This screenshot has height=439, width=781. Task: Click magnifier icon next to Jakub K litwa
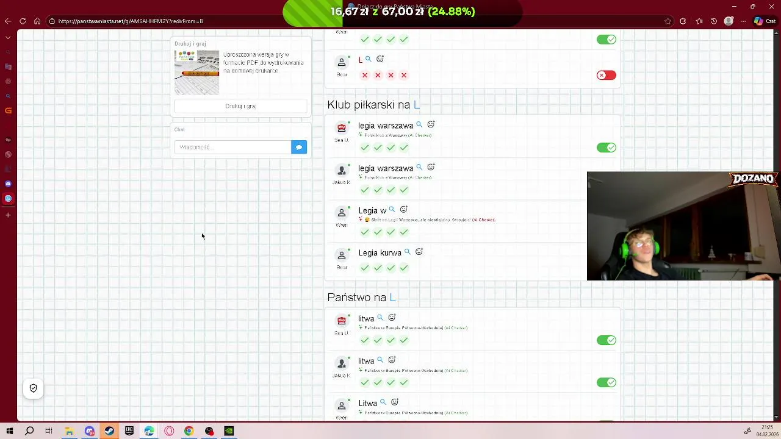point(380,360)
